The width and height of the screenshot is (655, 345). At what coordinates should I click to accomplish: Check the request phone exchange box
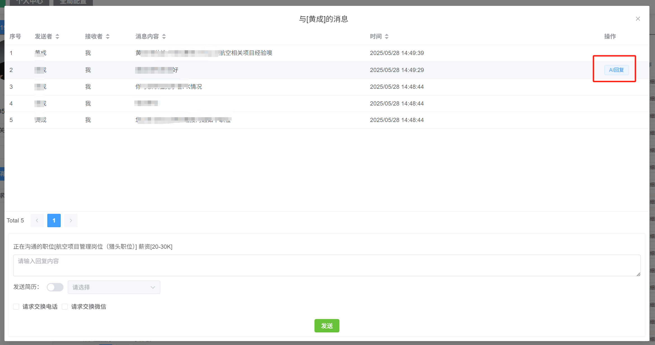pos(16,307)
